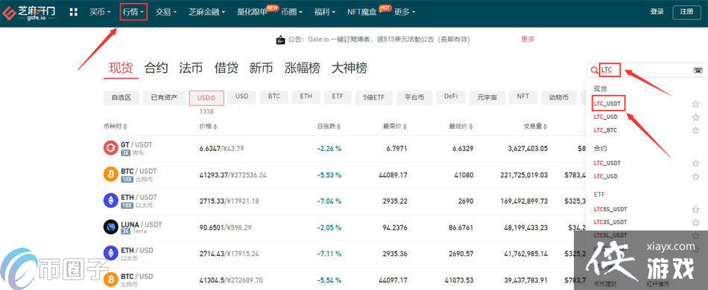708x290 pixels.
Task: Switch to the 借贷 tab
Action: point(227,68)
